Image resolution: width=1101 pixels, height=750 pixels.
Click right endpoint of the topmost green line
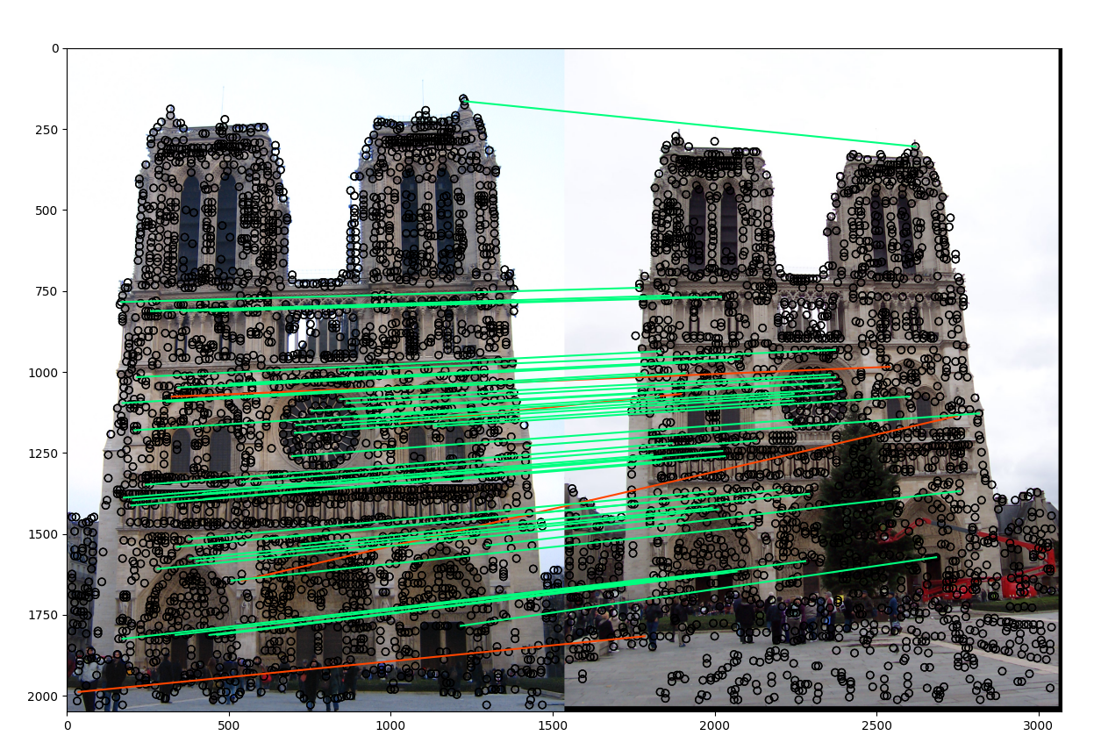915,146
